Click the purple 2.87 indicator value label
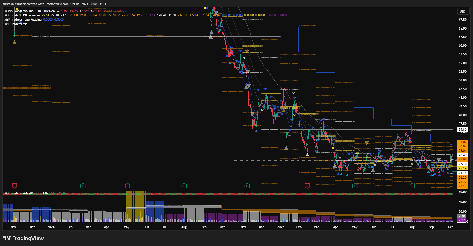The image size is (473, 246). 462,220
